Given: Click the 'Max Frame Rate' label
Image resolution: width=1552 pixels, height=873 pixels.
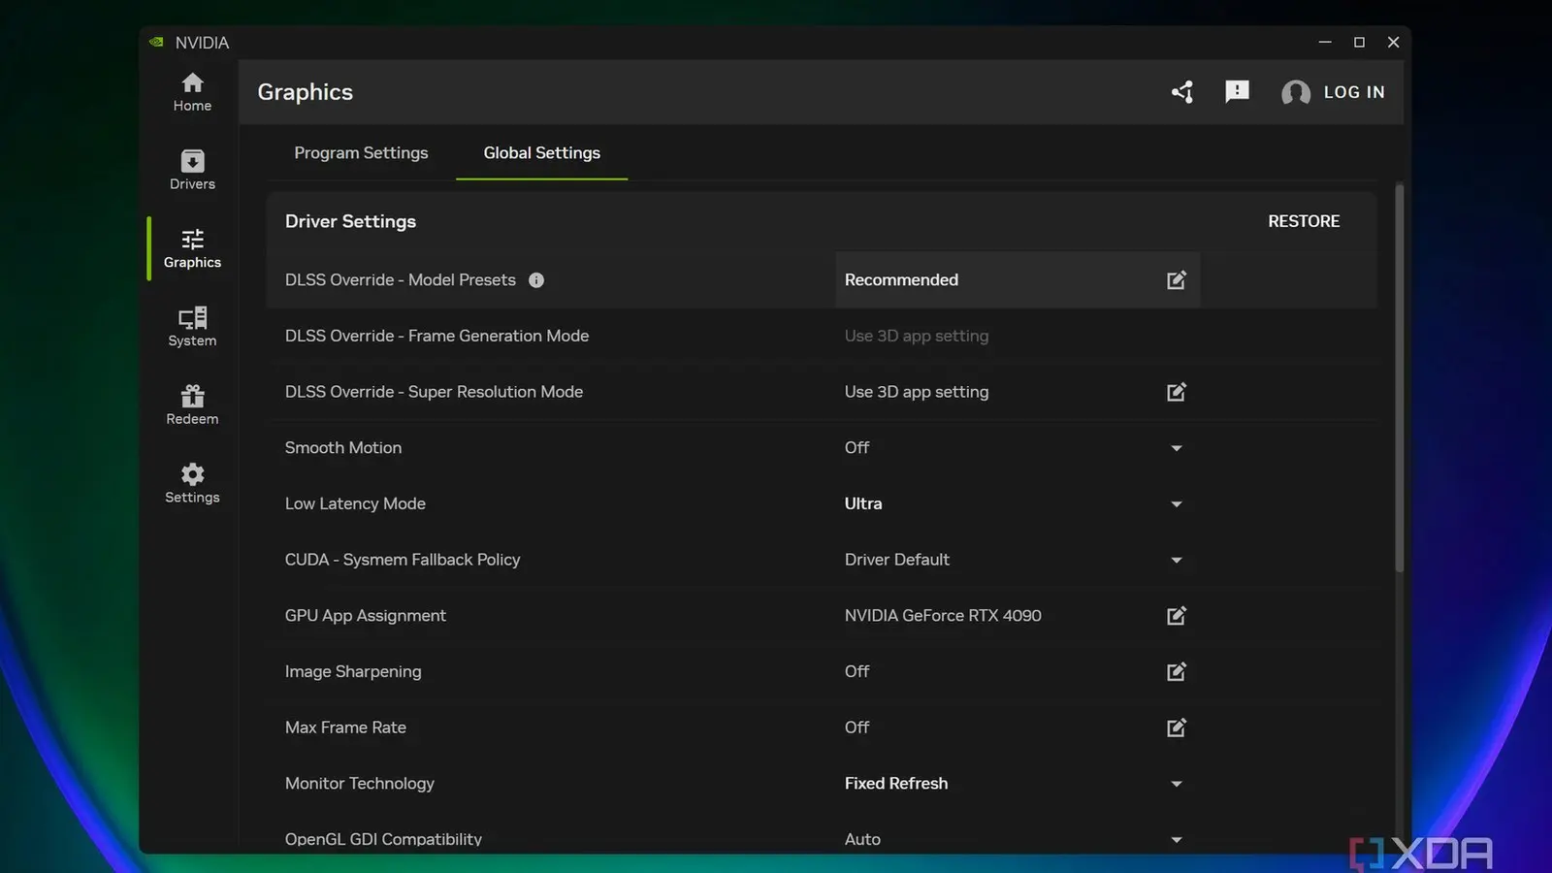Looking at the screenshot, I should [x=345, y=727].
